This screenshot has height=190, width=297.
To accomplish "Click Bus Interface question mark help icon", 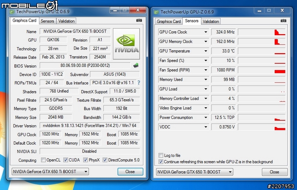I will tap(139, 83).
